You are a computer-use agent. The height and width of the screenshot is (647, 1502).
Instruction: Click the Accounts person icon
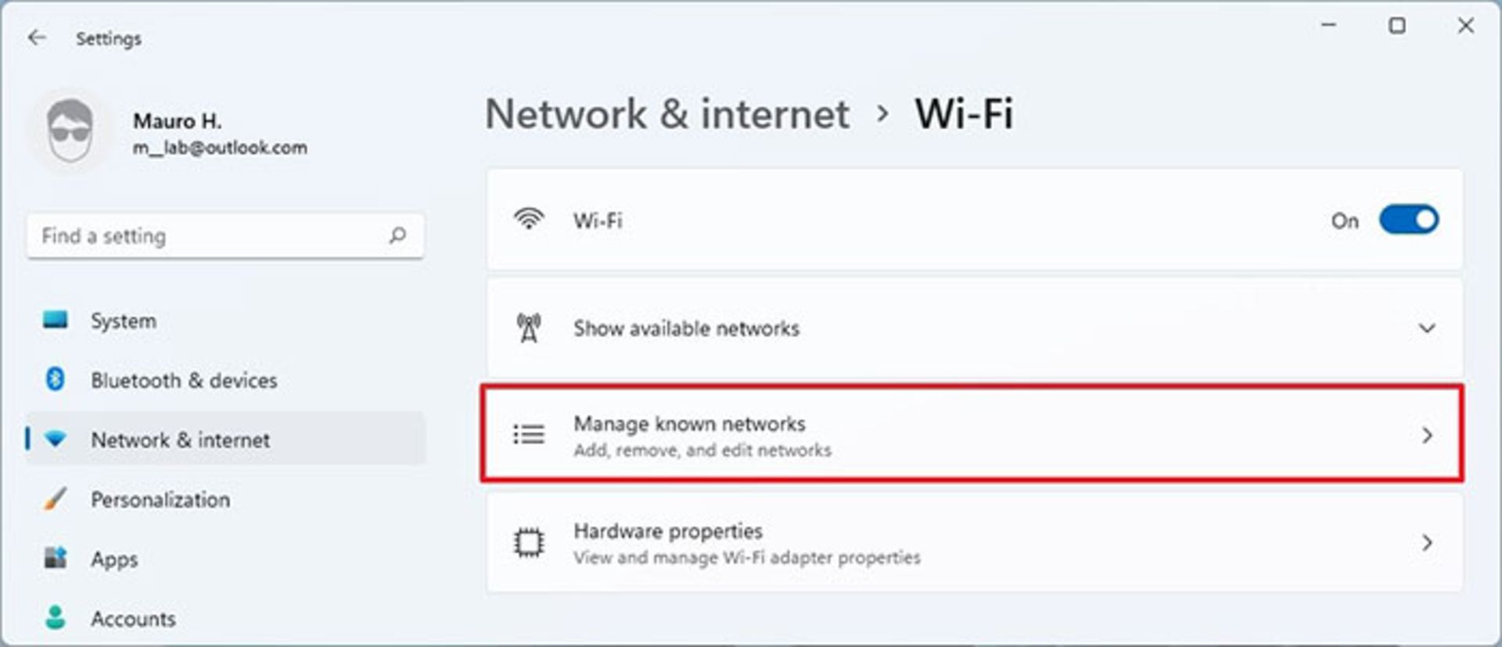(x=55, y=618)
